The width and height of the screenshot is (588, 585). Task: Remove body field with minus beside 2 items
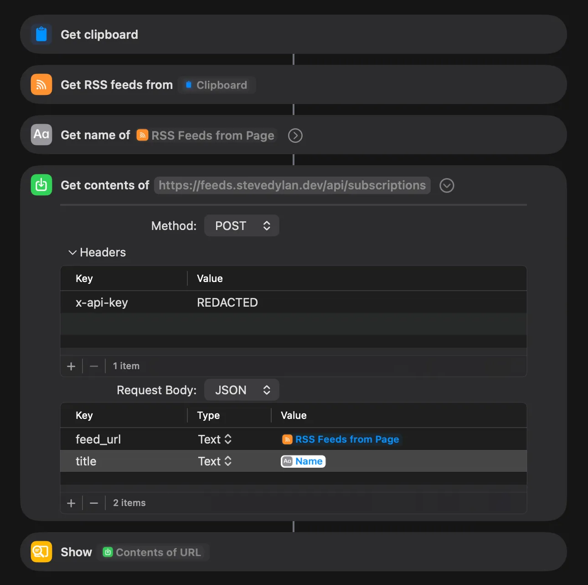click(x=94, y=503)
